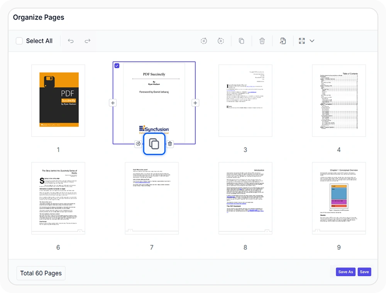Click the Save As button
386x293 pixels.
[x=345, y=272]
